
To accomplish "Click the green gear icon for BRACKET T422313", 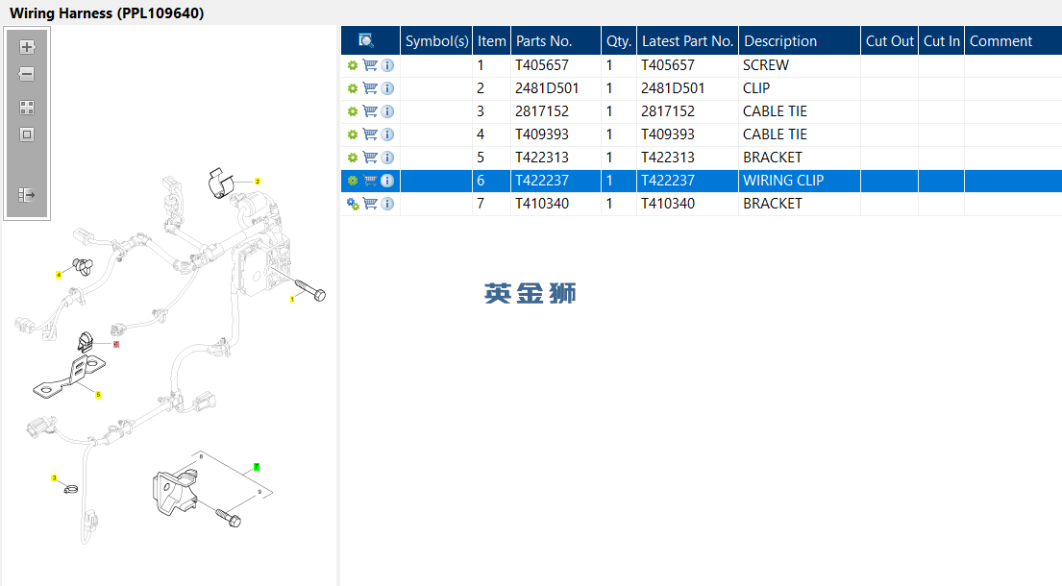I will 352,158.
